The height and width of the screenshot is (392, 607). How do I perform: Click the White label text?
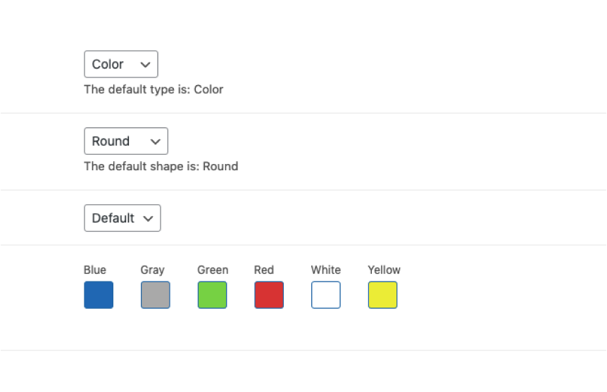pos(325,270)
